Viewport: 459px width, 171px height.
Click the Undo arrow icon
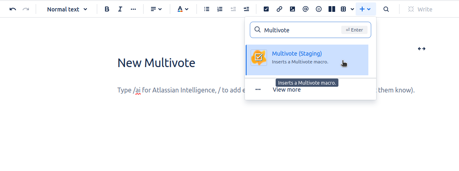[13, 9]
